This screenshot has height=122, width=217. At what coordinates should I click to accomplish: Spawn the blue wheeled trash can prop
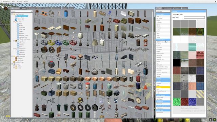point(138,86)
